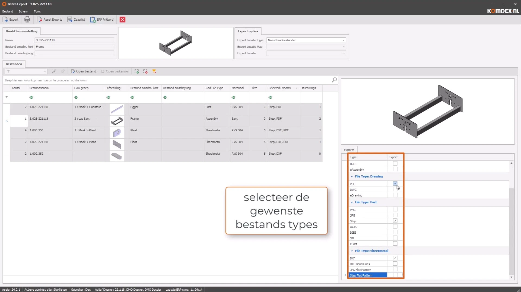This screenshot has height=292, width=521.
Task: Click the red X toolbar icon
Action: point(123,20)
